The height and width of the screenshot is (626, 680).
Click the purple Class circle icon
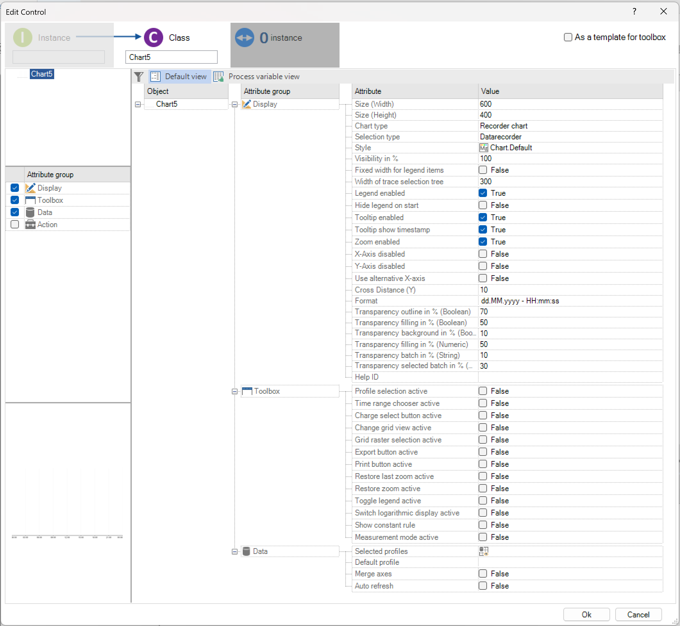click(x=154, y=37)
